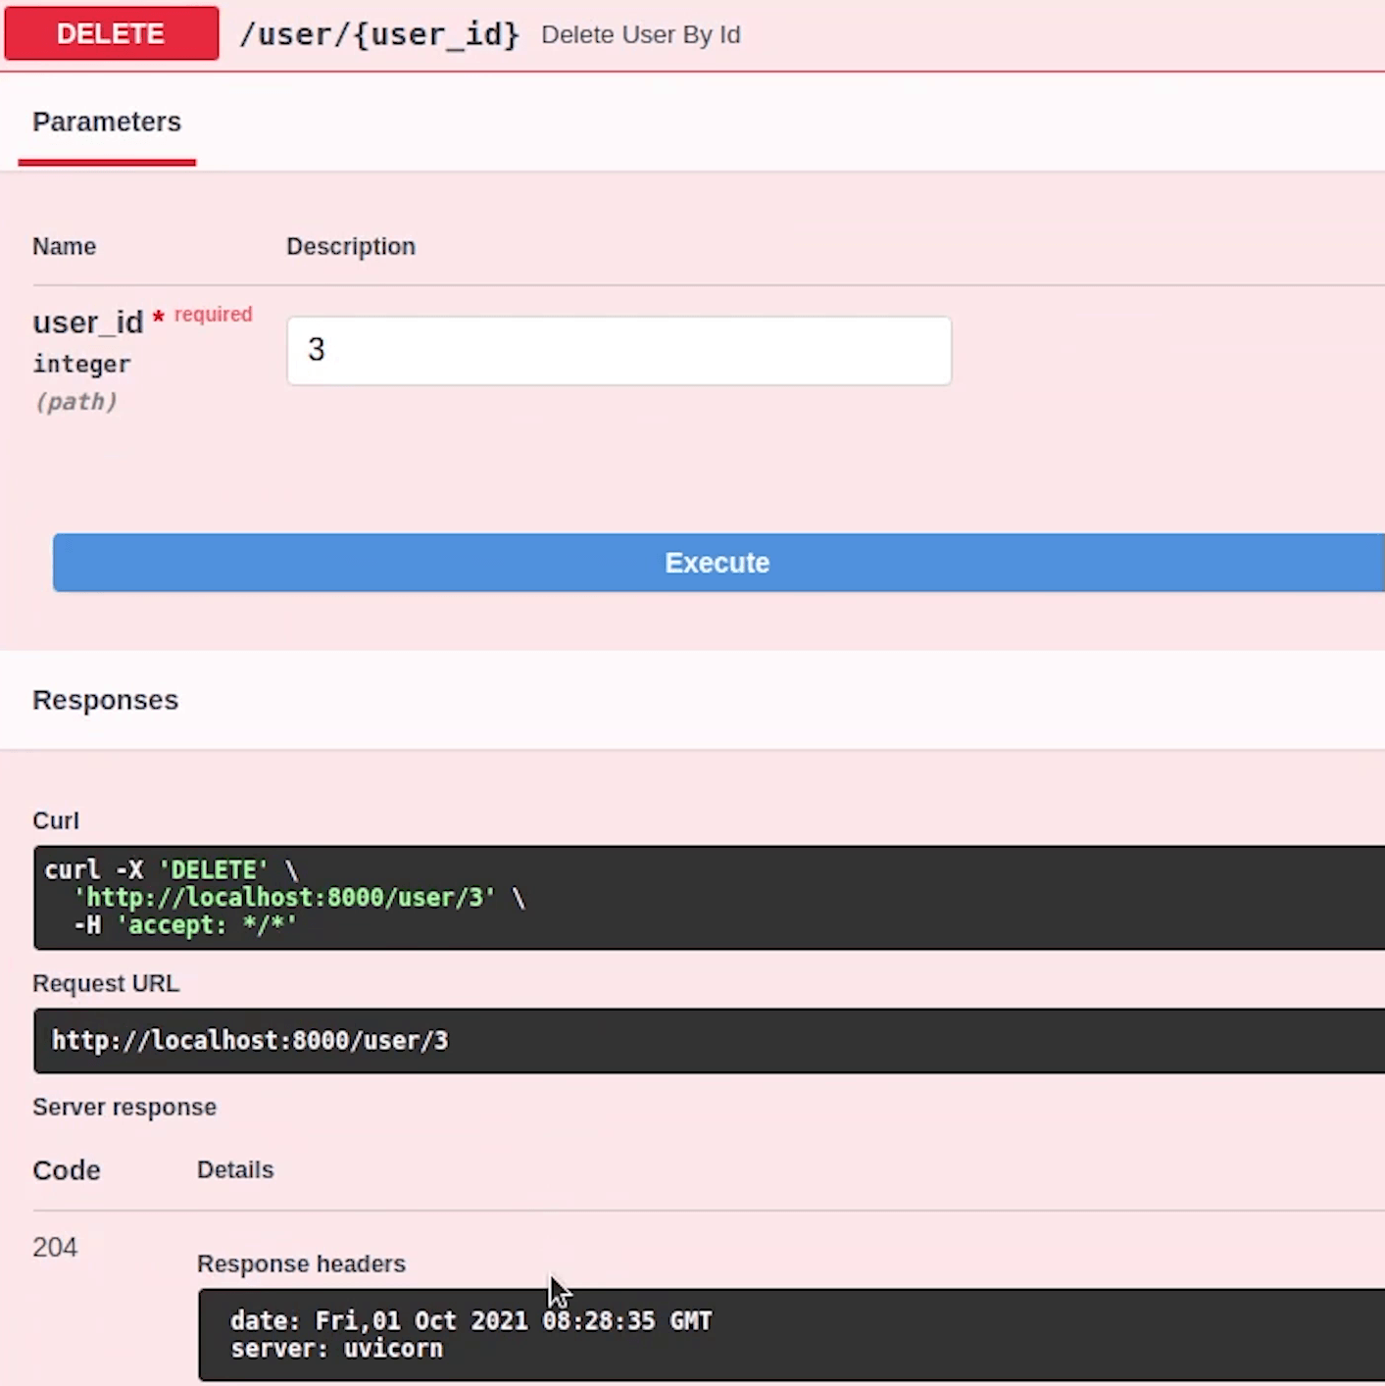
Task: Click the localhost URL inside the curl command
Action: click(284, 898)
